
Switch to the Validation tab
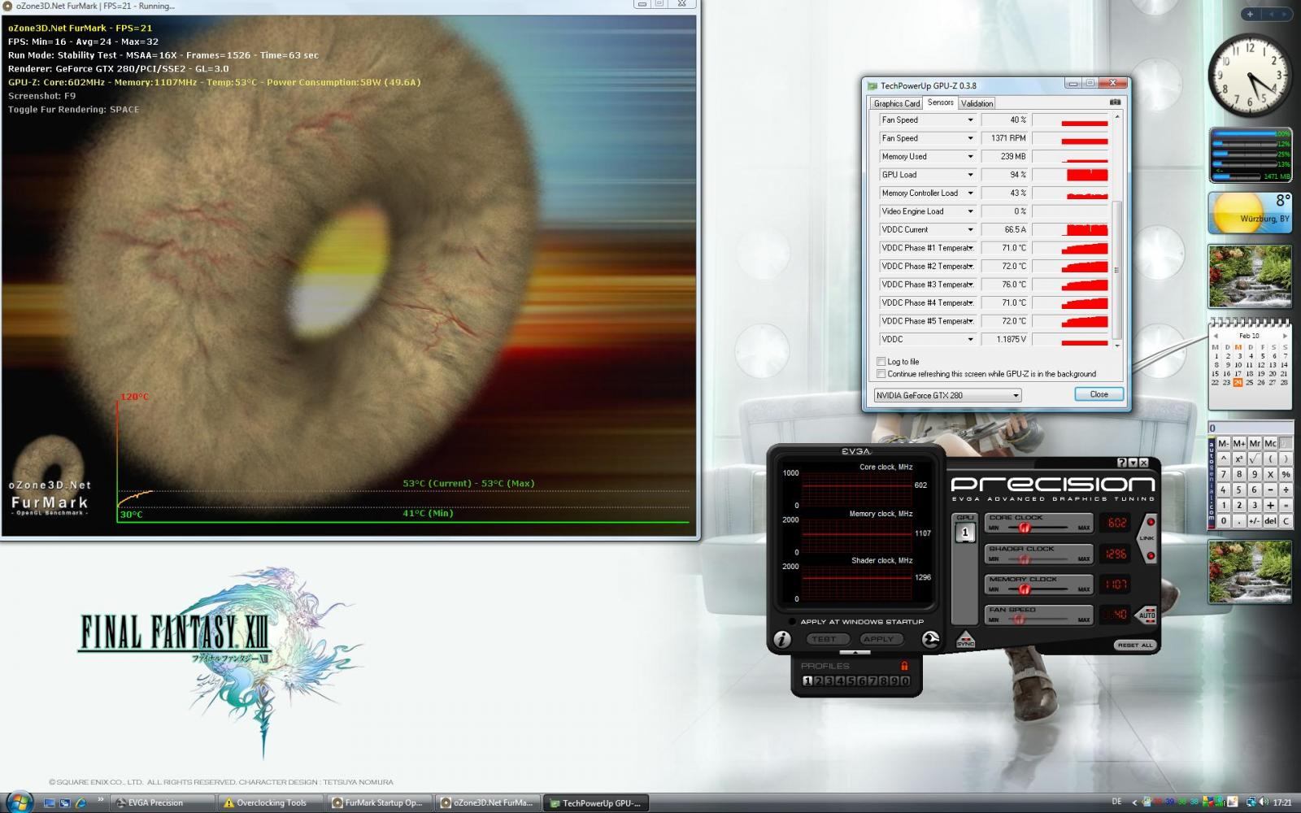(977, 103)
